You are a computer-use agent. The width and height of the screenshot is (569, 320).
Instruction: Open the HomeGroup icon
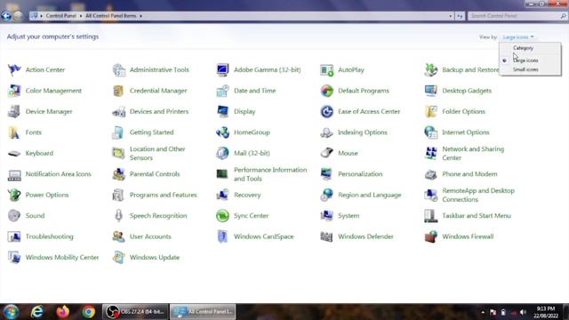tap(222, 132)
